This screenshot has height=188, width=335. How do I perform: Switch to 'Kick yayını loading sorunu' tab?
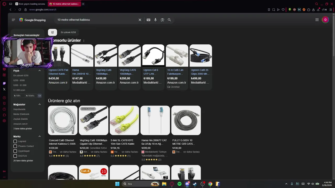30,4
